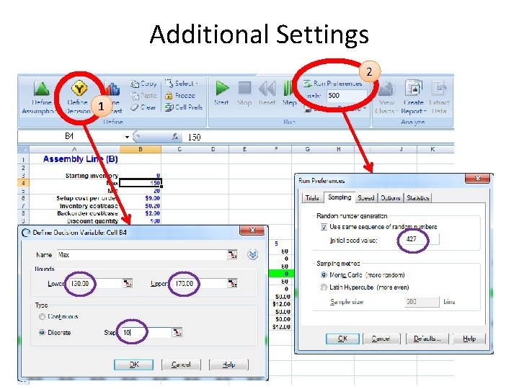Click Extract Data icon
519x389 pixels.
tap(439, 88)
